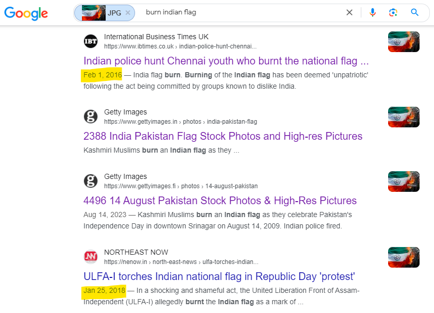Open 'ULFA-I torches Indian national flag' result
This screenshot has height=313, width=434.
coord(219,276)
